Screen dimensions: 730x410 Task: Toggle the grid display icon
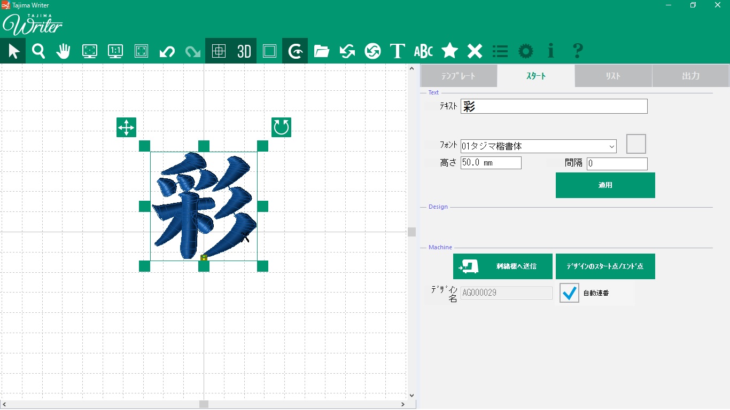point(218,51)
